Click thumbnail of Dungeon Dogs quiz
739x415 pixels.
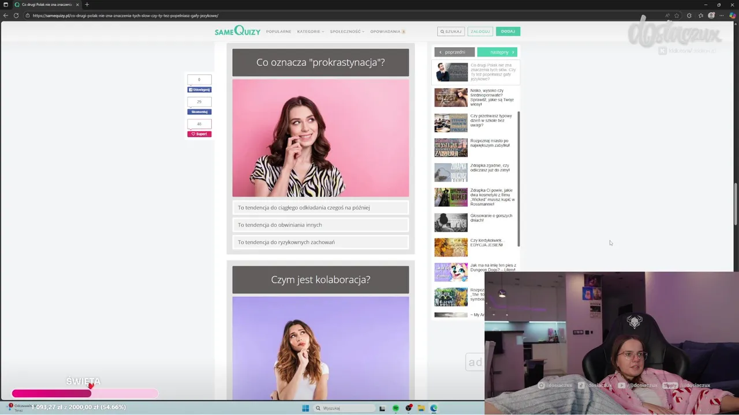coord(451,272)
